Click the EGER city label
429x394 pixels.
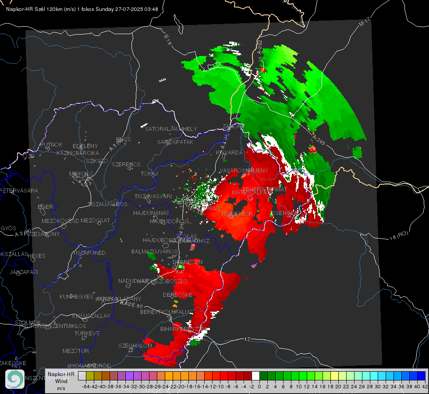pos(45,207)
